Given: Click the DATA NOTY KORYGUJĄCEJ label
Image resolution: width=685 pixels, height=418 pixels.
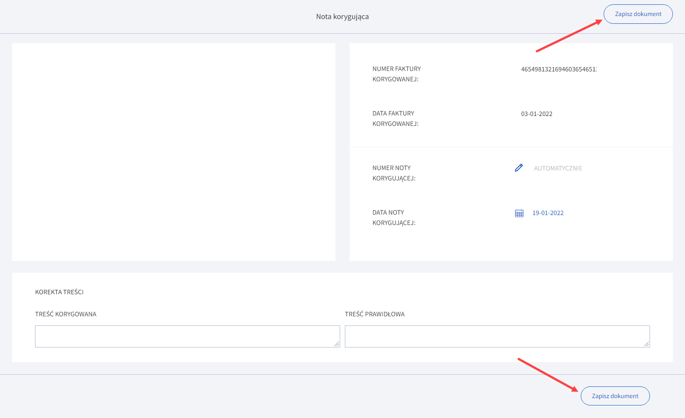Looking at the screenshot, I should [394, 218].
